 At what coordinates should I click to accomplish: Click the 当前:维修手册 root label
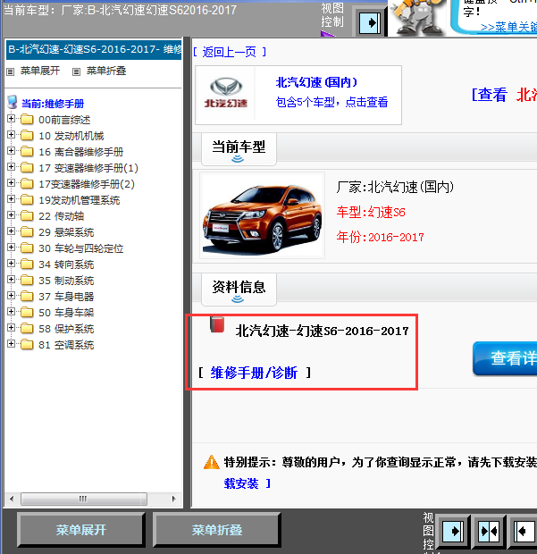tap(53, 104)
